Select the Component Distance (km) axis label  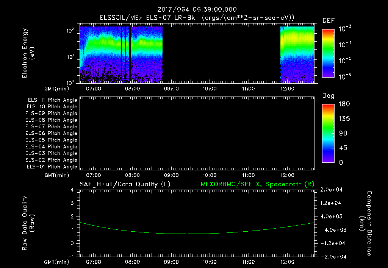366,223
